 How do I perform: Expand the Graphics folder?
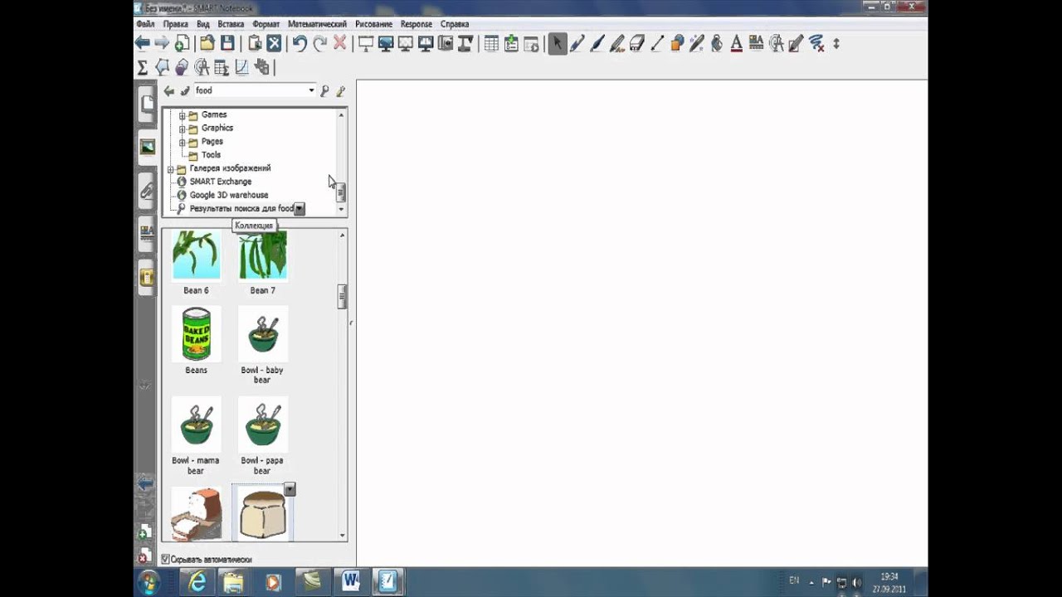click(x=183, y=129)
